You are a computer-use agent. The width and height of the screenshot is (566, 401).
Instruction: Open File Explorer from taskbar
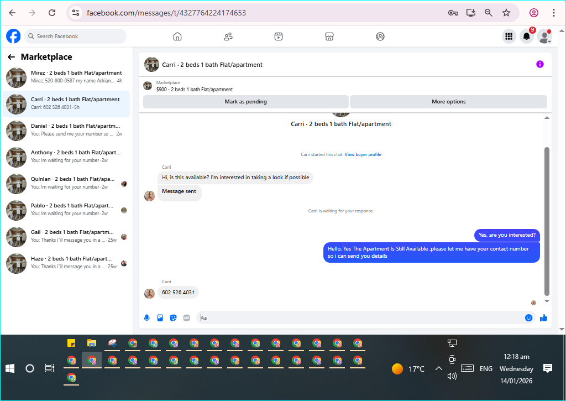[x=92, y=343]
